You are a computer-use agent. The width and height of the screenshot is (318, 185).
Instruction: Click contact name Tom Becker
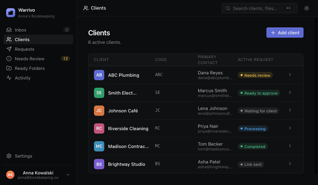(210, 144)
